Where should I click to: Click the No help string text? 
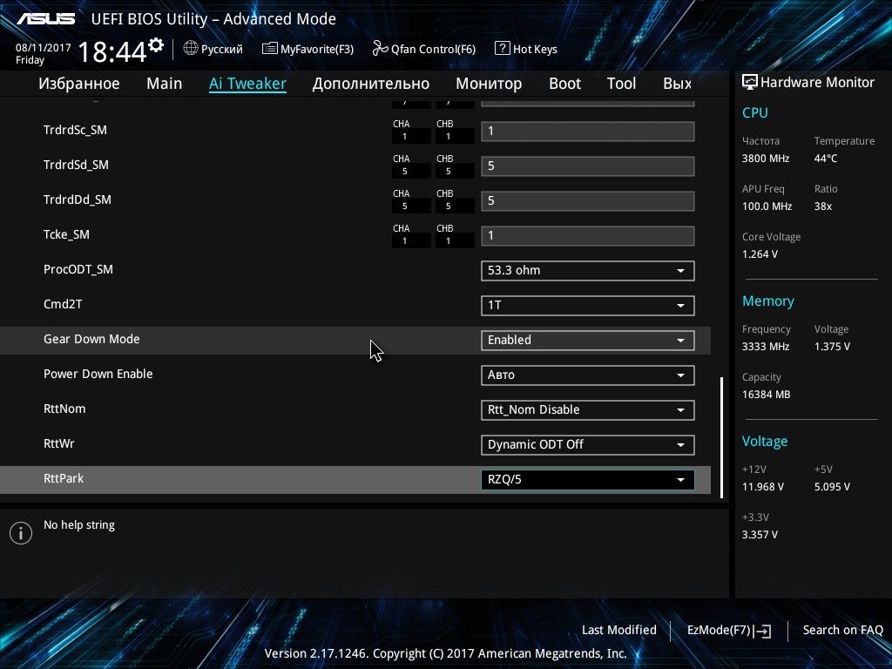point(79,525)
